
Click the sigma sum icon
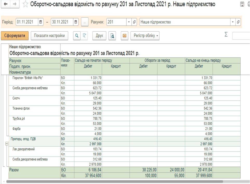pos(226,34)
